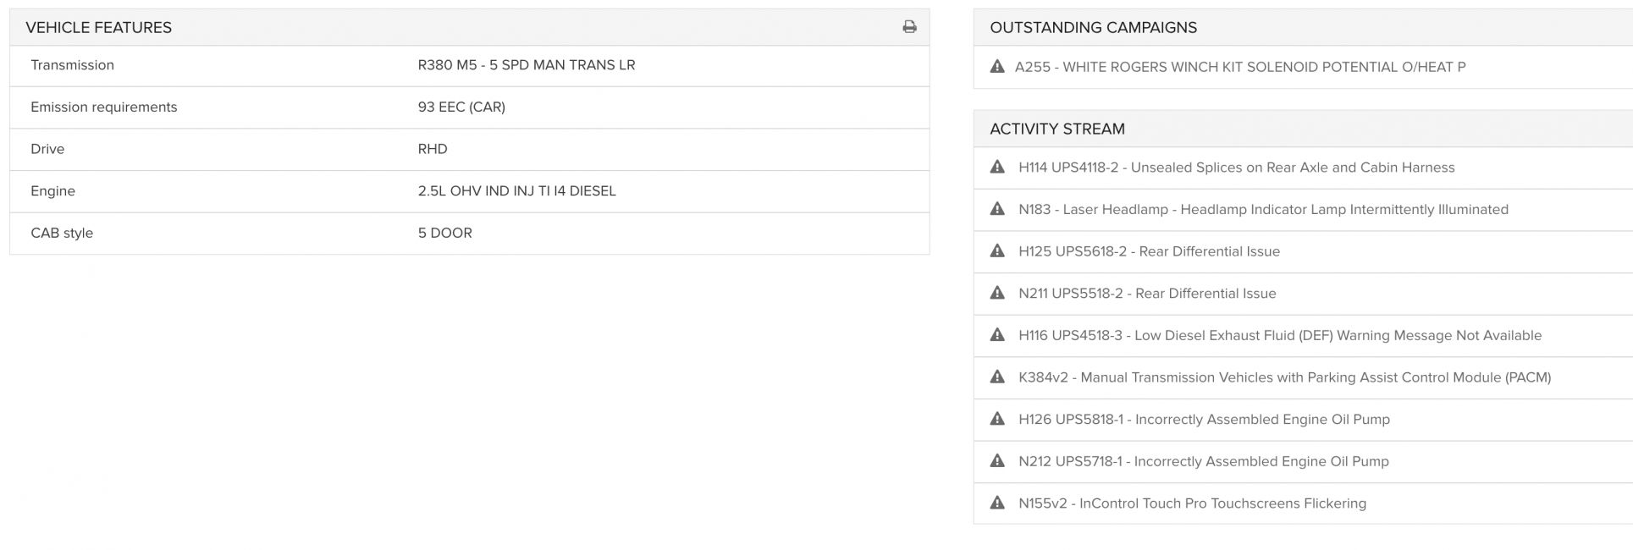The height and width of the screenshot is (550, 1633).
Task: Click warning icon for H126 UPS5818-1
Action: [997, 419]
